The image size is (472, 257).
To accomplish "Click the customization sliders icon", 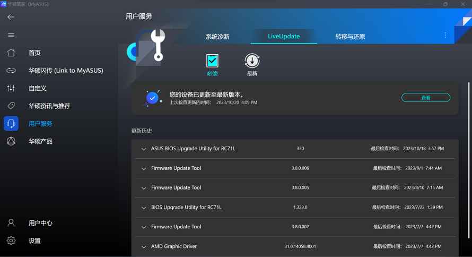I will point(11,88).
